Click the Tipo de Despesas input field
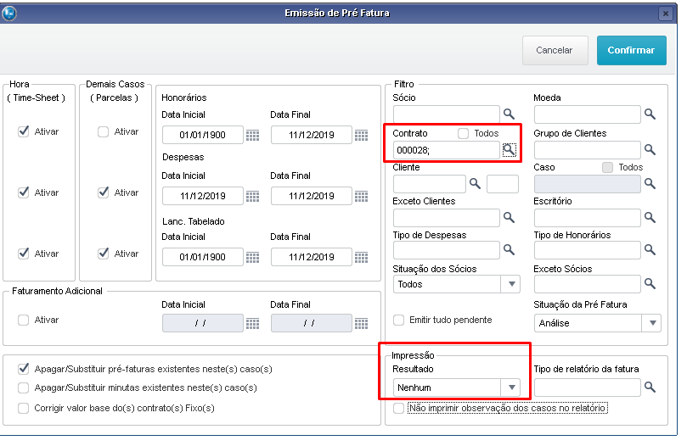 pyautogui.click(x=447, y=250)
